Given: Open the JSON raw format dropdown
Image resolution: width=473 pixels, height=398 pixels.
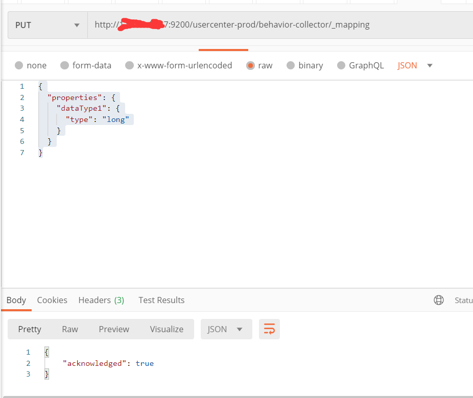Looking at the screenshot, I should [x=415, y=65].
